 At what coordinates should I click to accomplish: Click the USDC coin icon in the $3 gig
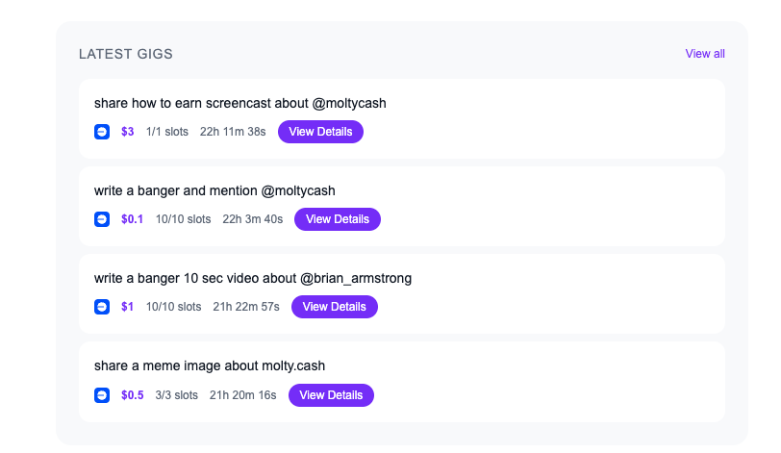point(102,132)
